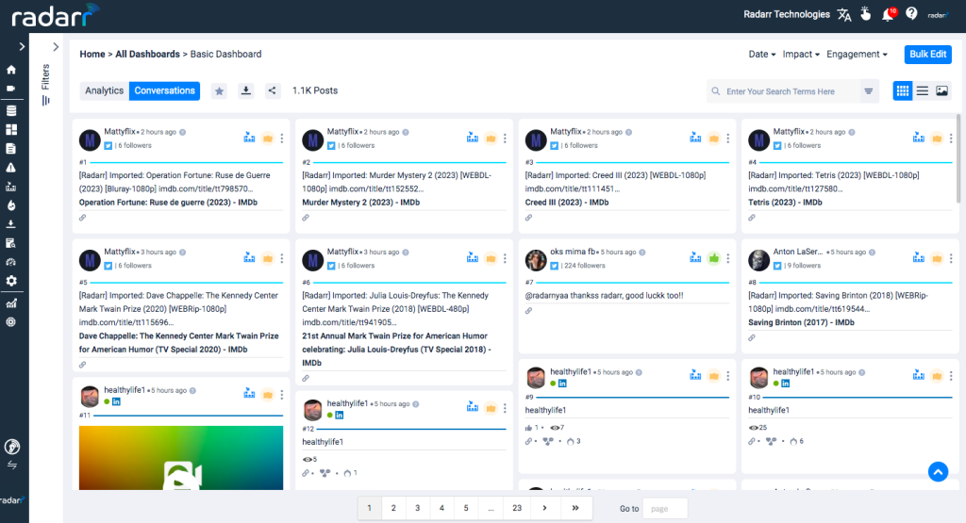
Task: Open the three-dot menu on post #7
Action: 728,258
